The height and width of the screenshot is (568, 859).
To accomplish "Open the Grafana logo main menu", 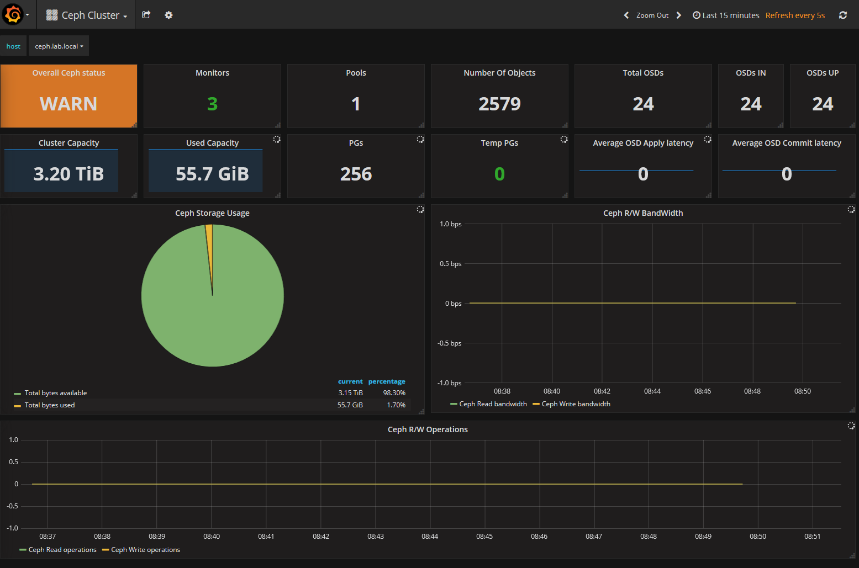I will (x=13, y=15).
